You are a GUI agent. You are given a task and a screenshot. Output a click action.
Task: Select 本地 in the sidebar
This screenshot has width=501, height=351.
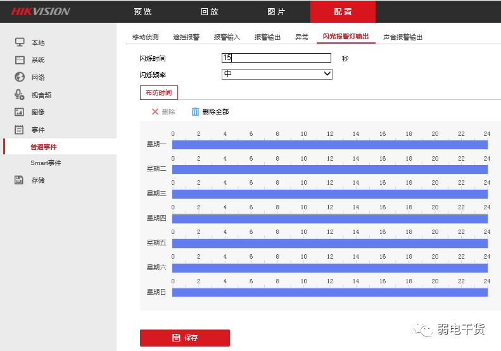(x=38, y=43)
